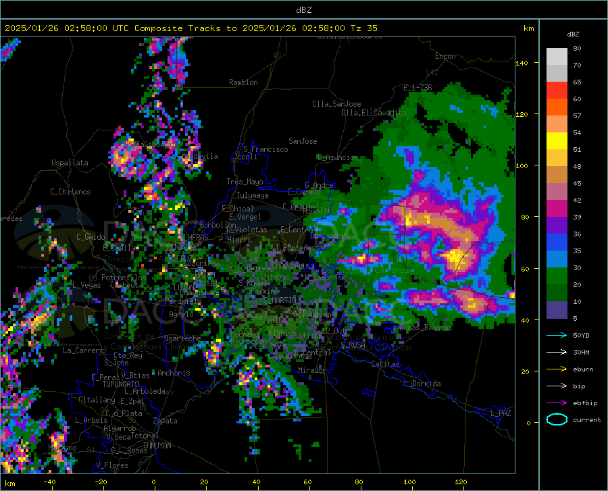Image resolution: width=608 pixels, height=491 pixels.
Task: Click the 'V_Flores' map label
Action: (112, 465)
